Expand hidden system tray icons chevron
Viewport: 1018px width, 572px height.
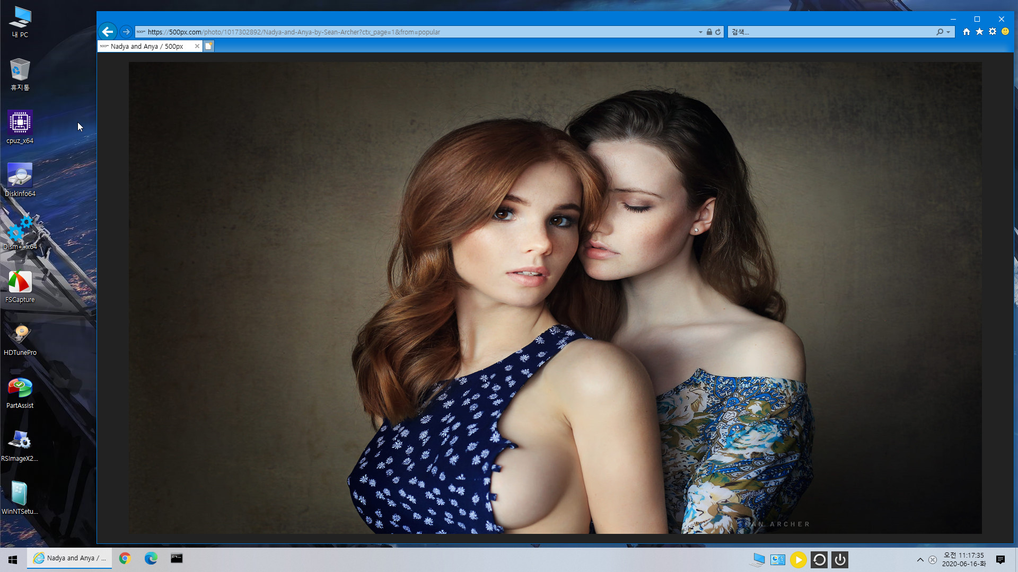pos(920,560)
